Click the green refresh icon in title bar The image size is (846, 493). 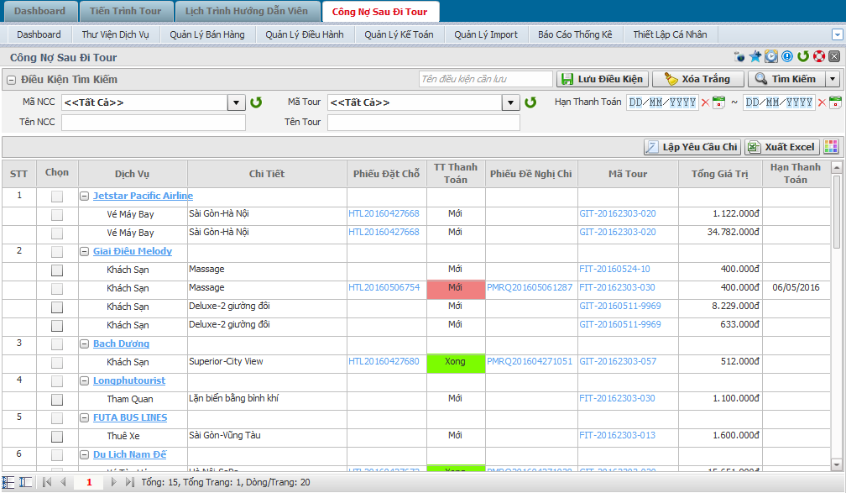(803, 57)
